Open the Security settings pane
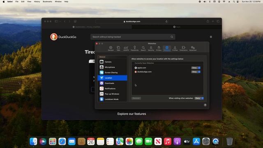Screen dimensions: 263x148 pyautogui.click(x=151, y=49)
